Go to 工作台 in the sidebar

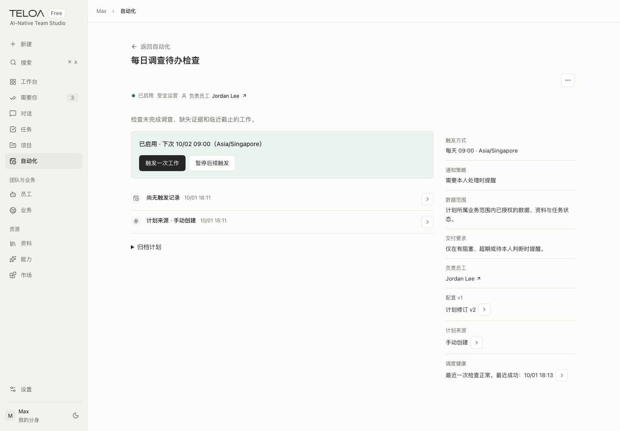[x=44, y=82]
